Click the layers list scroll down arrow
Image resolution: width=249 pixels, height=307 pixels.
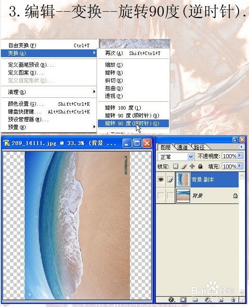tap(242, 292)
